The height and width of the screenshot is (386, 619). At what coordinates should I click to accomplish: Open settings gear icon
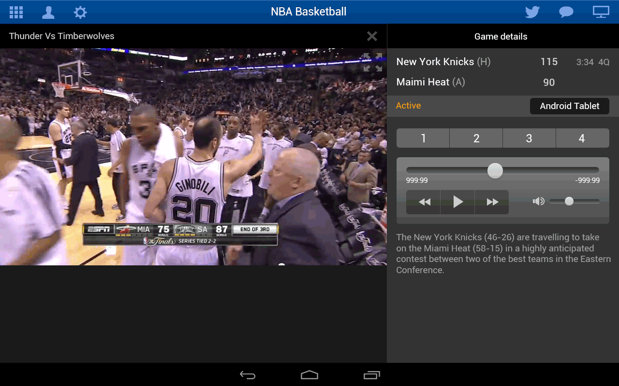[80, 12]
